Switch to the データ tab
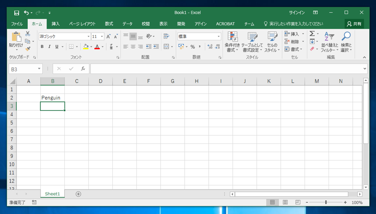The image size is (376, 214). (127, 23)
